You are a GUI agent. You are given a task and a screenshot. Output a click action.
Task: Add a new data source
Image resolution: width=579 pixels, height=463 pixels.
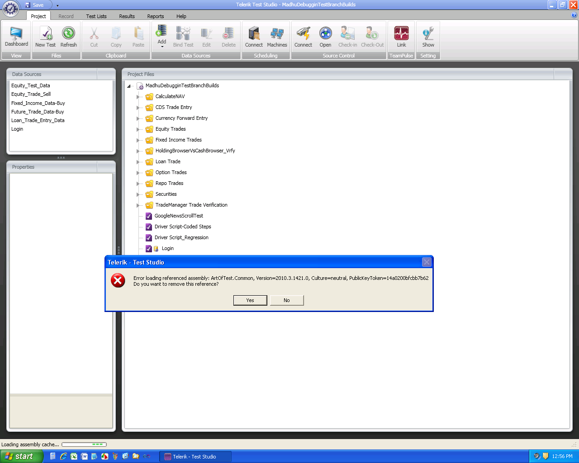pyautogui.click(x=161, y=36)
